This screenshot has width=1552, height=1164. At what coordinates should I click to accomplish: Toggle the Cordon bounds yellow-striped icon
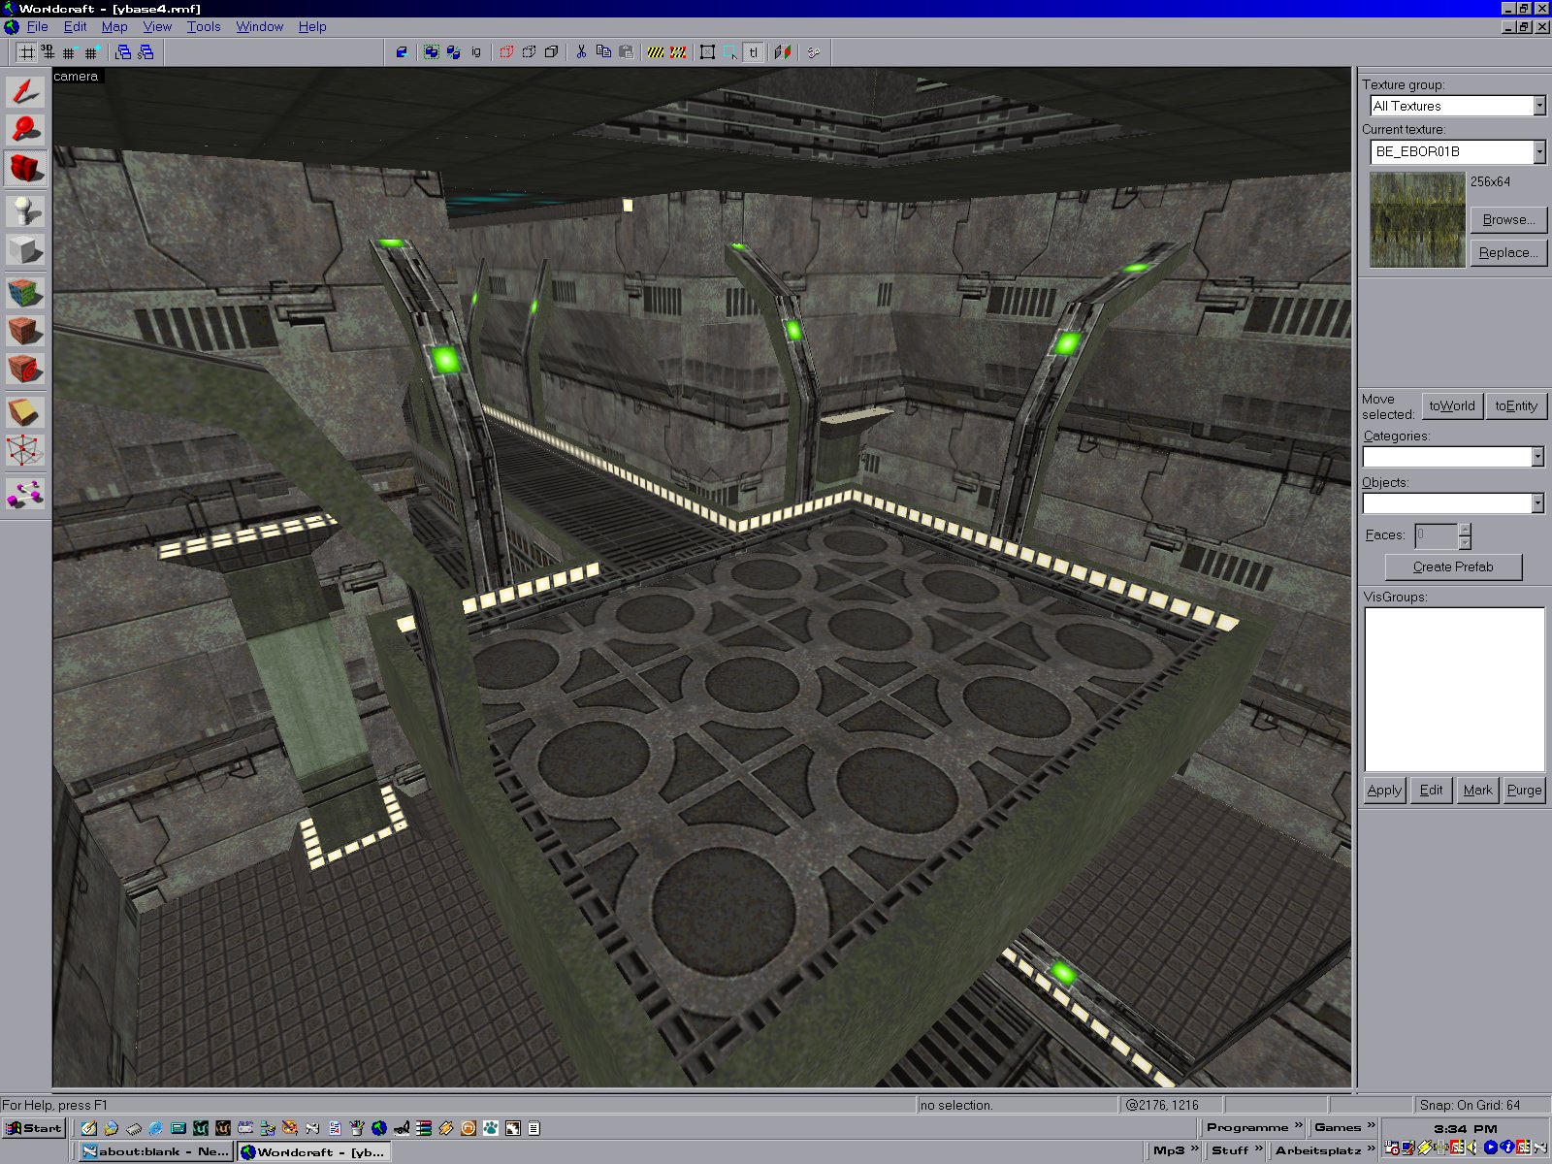[x=656, y=52]
